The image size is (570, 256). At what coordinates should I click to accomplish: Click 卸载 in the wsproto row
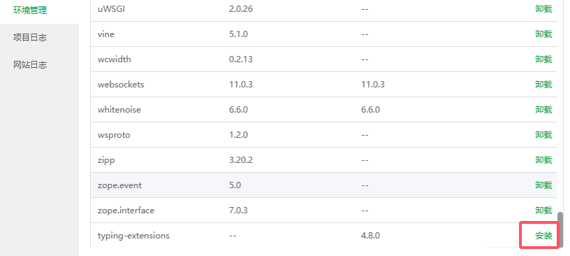coord(543,135)
